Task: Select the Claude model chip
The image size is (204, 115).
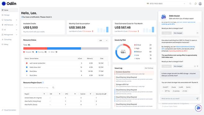Action: tap(174, 87)
